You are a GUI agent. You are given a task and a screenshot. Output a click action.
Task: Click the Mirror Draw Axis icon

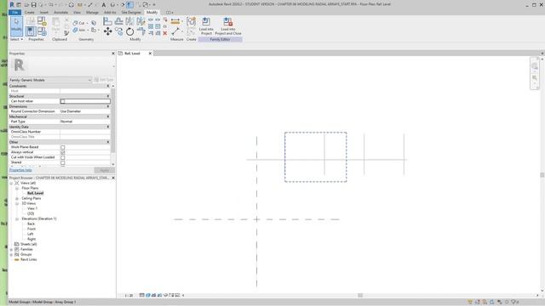pos(141,21)
